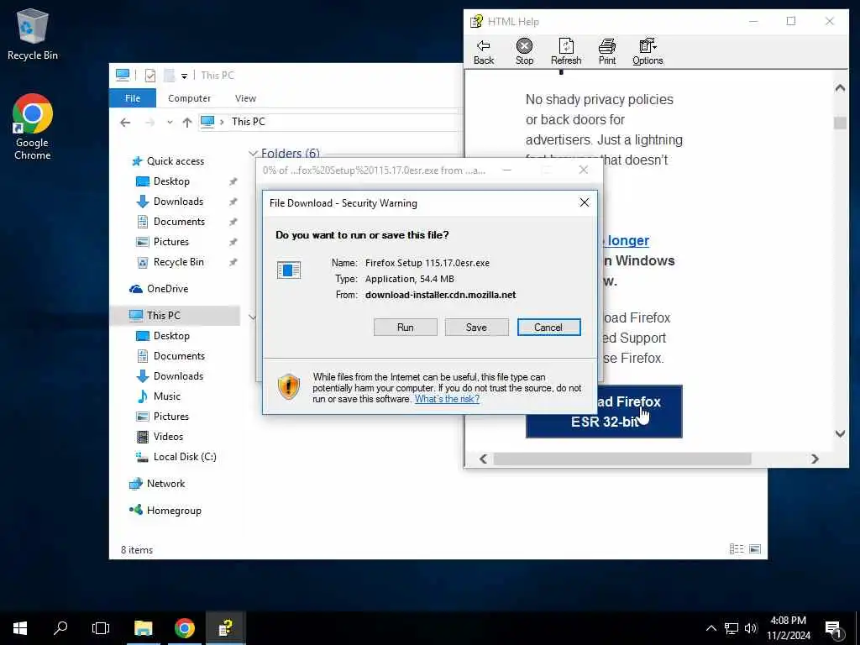
Task: Click Refresh in HTML Help toolbar
Action: [x=566, y=52]
